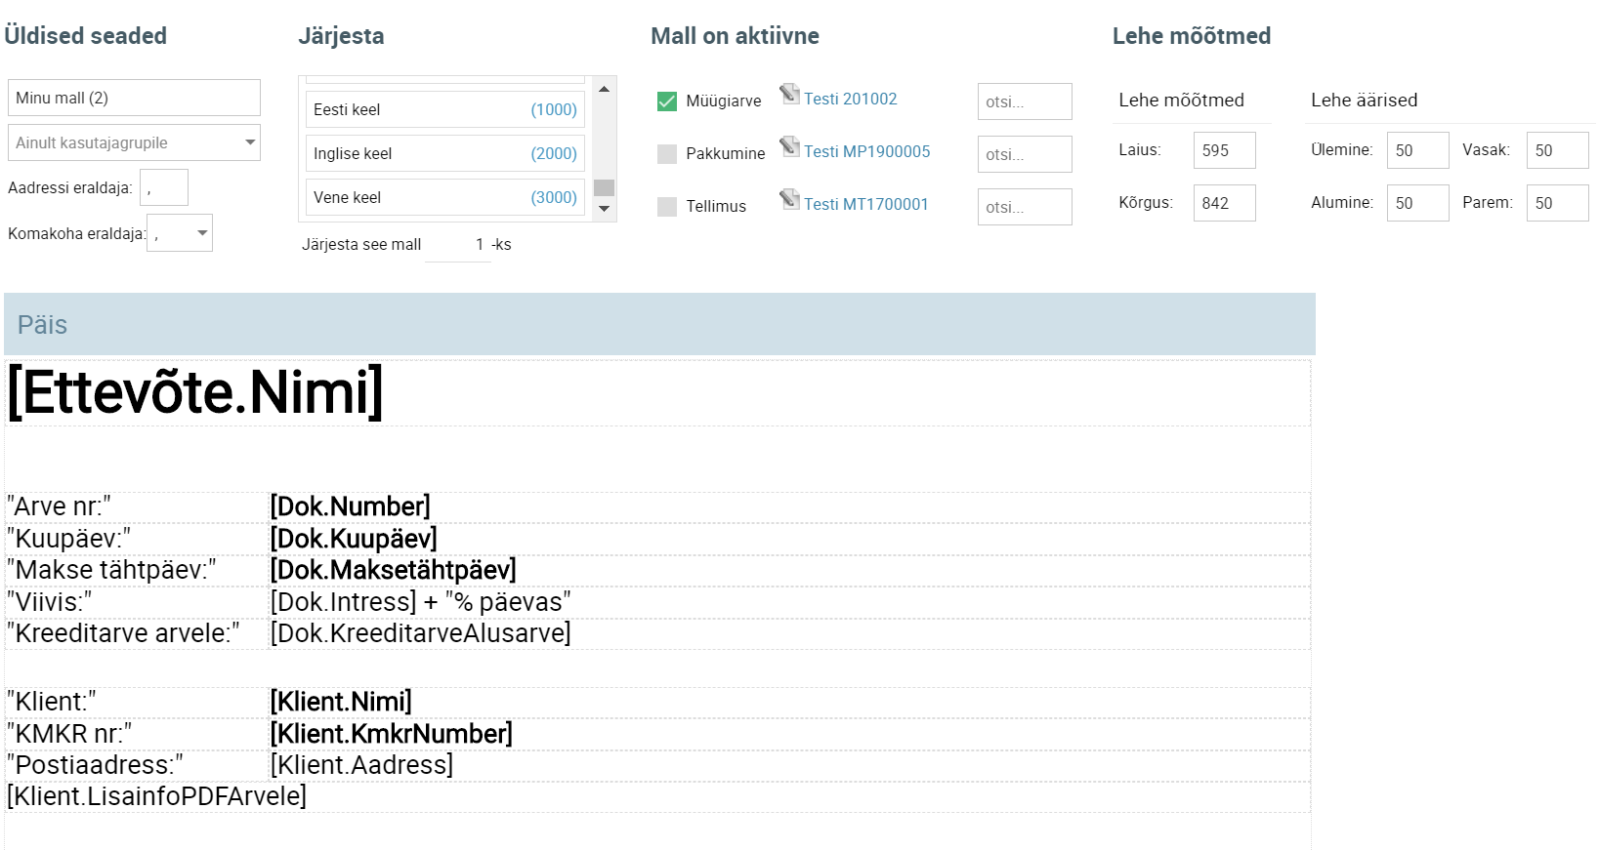Click the document icon beside Testi MP1900005
This screenshot has width=1599, height=850.
tap(789, 147)
